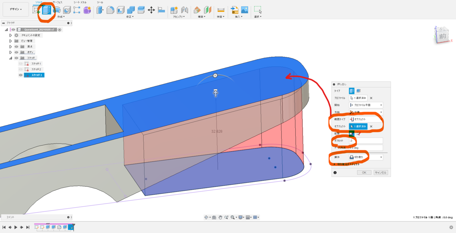Toggle visibility of ボディ folder
Viewport: 456px width, 233px height.
pos(16,52)
